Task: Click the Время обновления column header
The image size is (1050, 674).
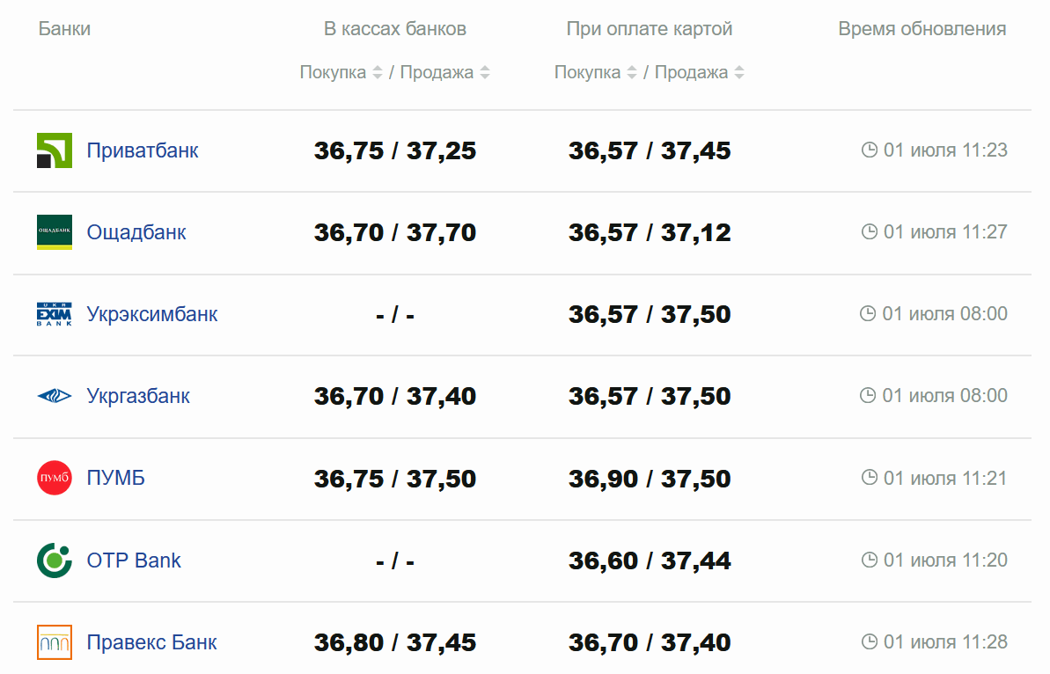Action: (922, 29)
